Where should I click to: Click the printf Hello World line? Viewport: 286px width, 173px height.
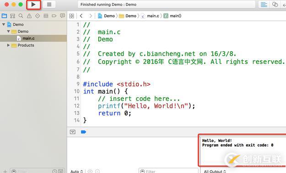pos(146,106)
